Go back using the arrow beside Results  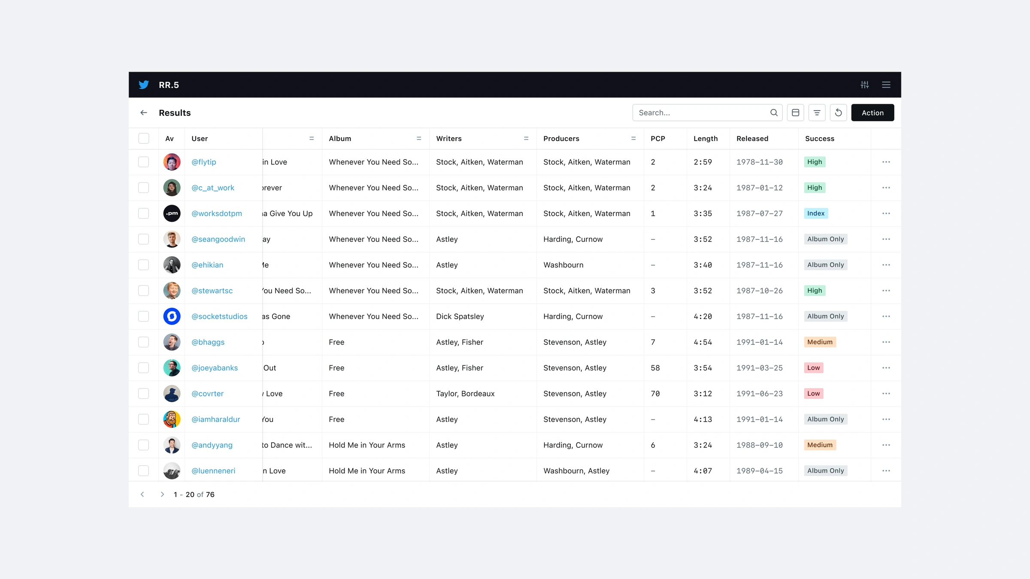coord(144,112)
